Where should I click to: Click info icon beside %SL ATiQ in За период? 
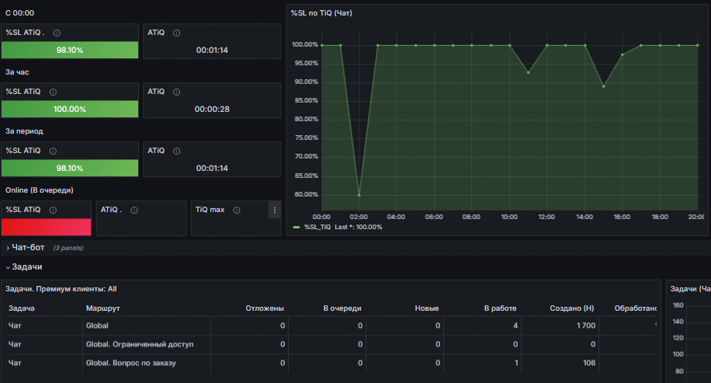tap(53, 151)
